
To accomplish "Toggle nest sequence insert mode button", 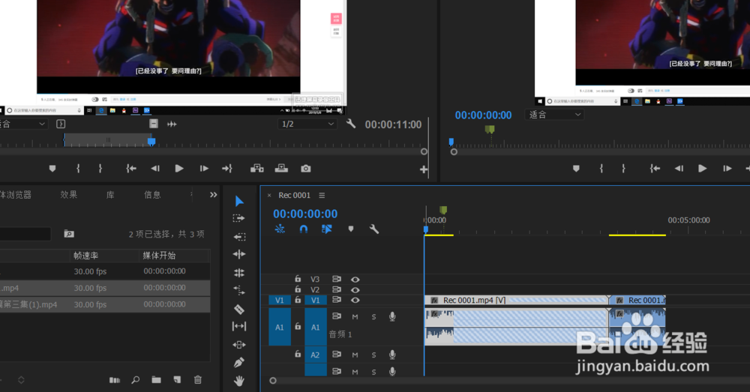I will coord(280,229).
